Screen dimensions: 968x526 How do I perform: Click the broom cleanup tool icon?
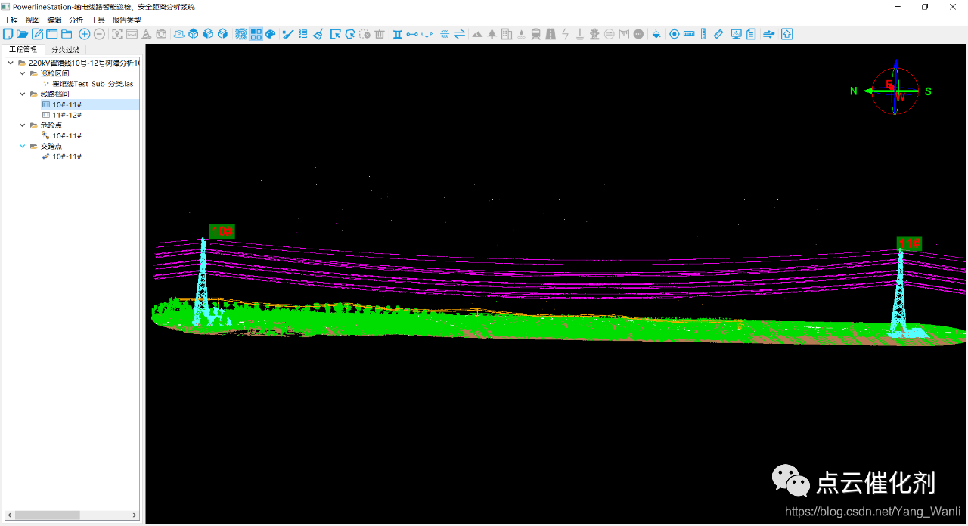tap(318, 34)
